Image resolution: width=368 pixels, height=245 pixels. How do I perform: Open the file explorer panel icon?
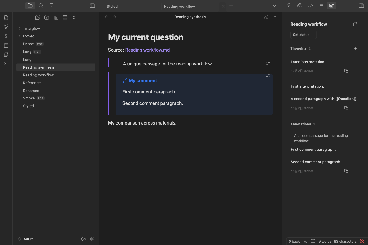click(x=30, y=5)
